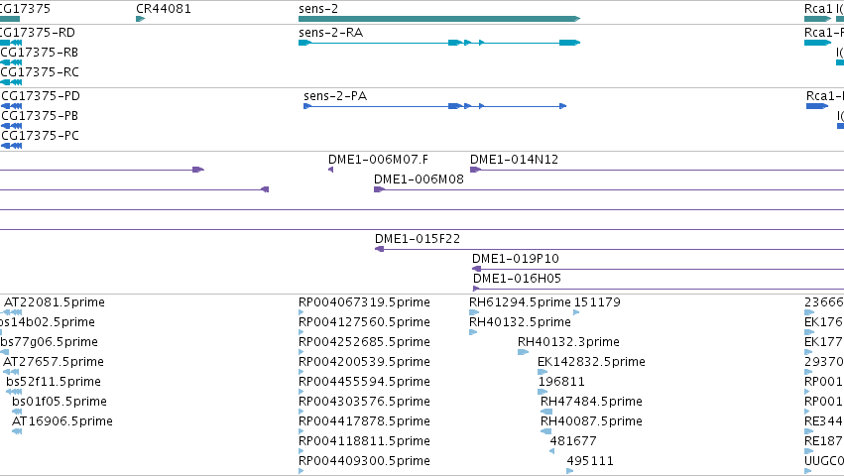The height and width of the screenshot is (476, 844).
Task: Click the CR44081 gene arrow glyph
Action: [141, 19]
